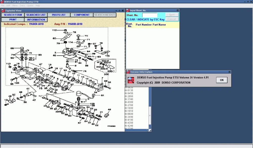Select the COMPONENT button

(82, 15)
